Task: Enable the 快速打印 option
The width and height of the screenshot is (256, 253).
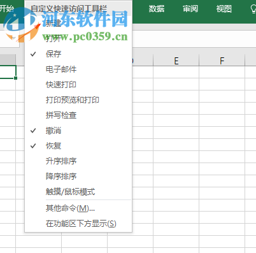Action: pyautogui.click(x=78, y=85)
